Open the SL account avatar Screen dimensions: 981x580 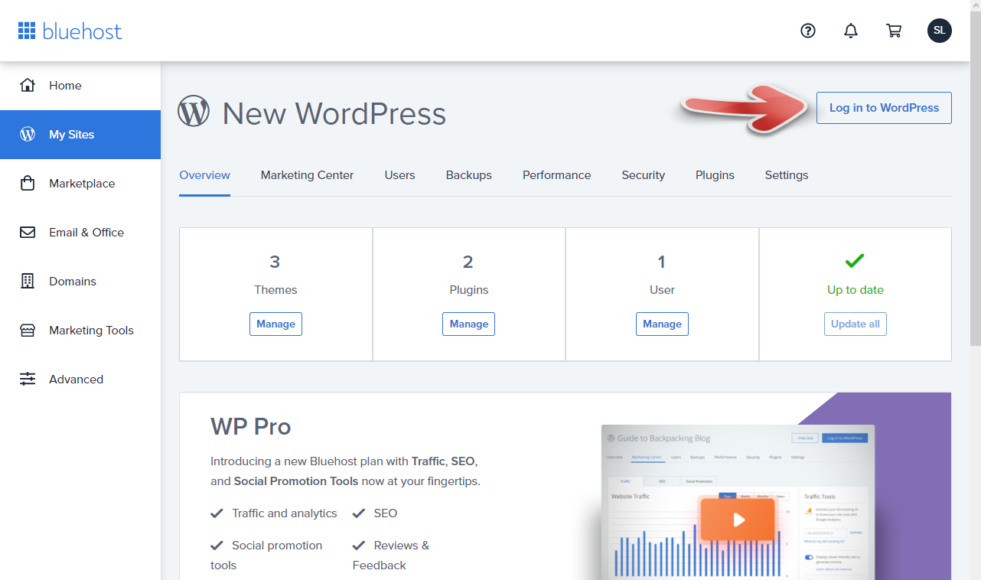[940, 31]
